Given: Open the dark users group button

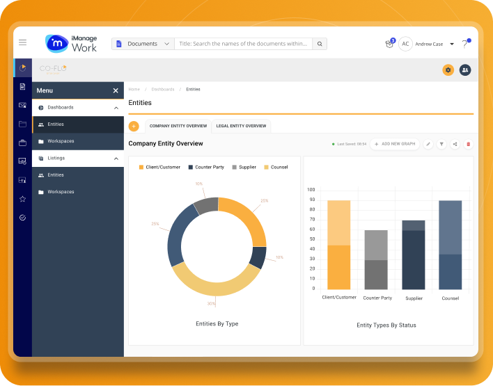Looking at the screenshot, I should pos(464,70).
